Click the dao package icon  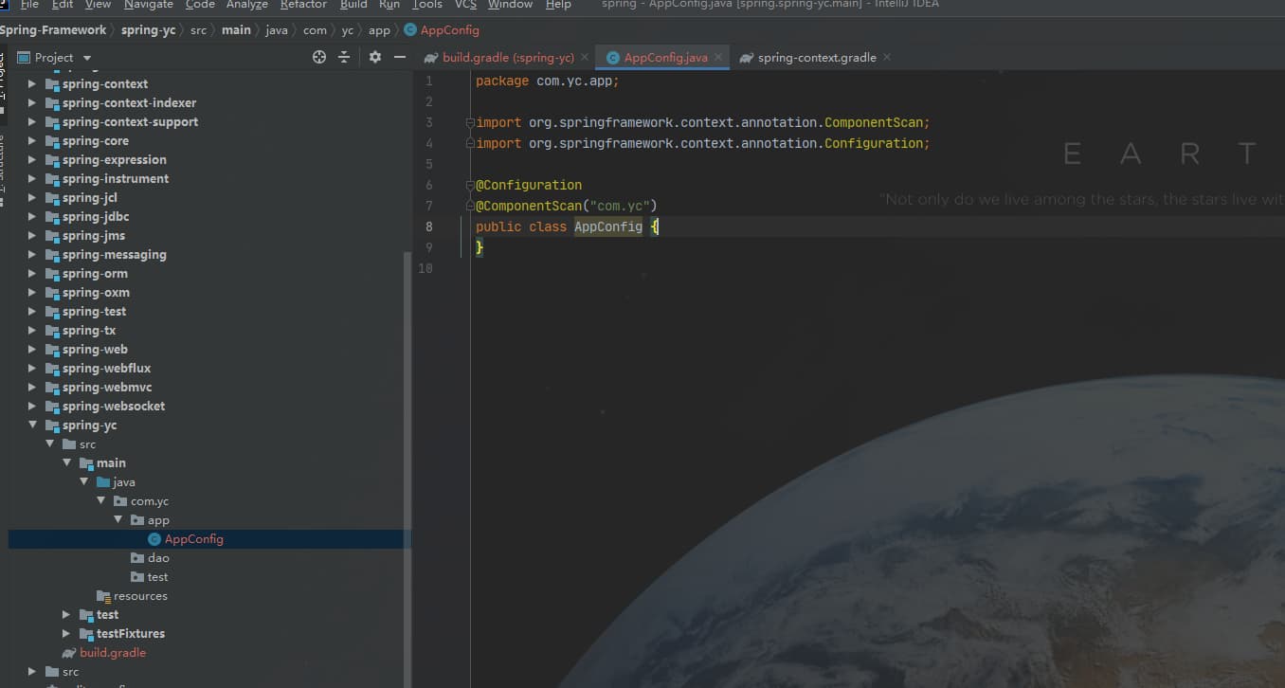pos(137,558)
